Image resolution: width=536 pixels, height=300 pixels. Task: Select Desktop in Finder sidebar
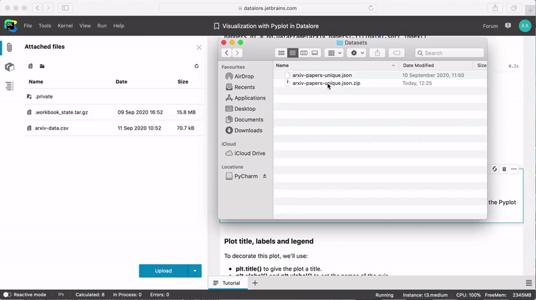pyautogui.click(x=245, y=109)
